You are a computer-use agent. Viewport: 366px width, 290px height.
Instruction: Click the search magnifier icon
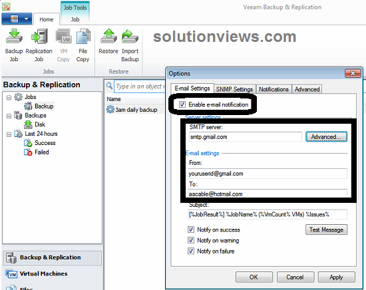tap(109, 85)
